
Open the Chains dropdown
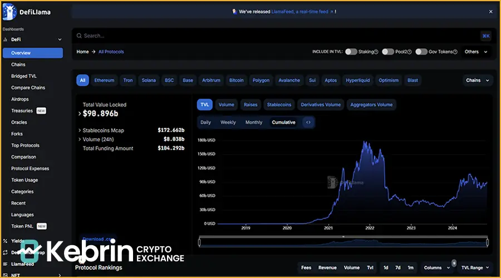[478, 81]
